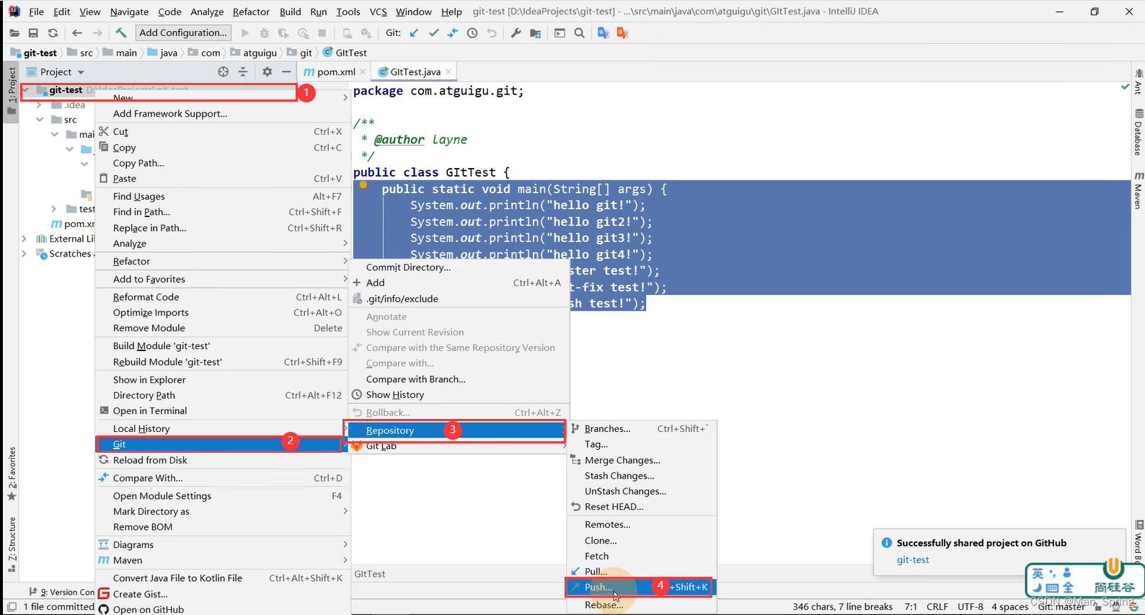This screenshot has height=615, width=1145.
Task: Click CRLF line separator in status bar
Action: 937,607
